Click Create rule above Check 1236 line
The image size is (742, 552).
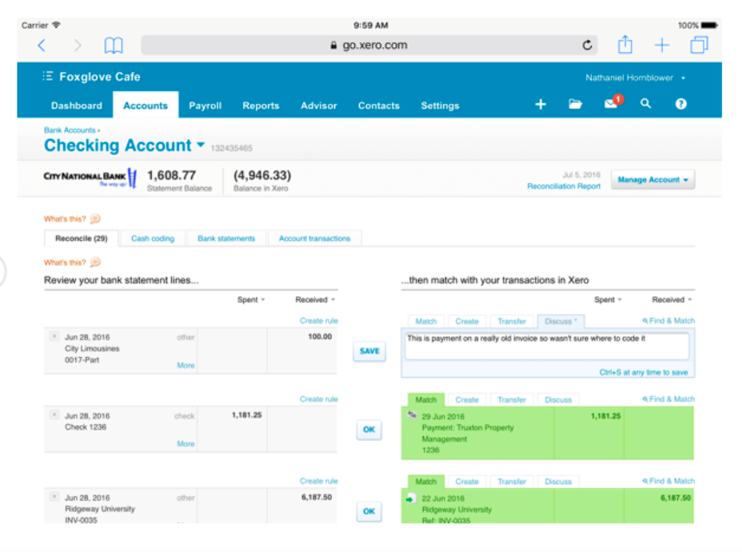pos(318,399)
